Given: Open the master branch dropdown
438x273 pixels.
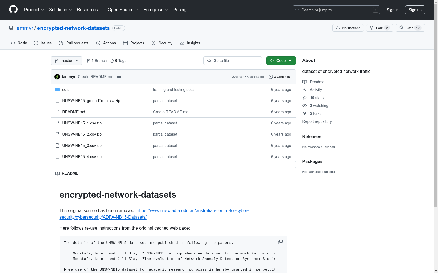Looking at the screenshot, I should pyautogui.click(x=67, y=61).
